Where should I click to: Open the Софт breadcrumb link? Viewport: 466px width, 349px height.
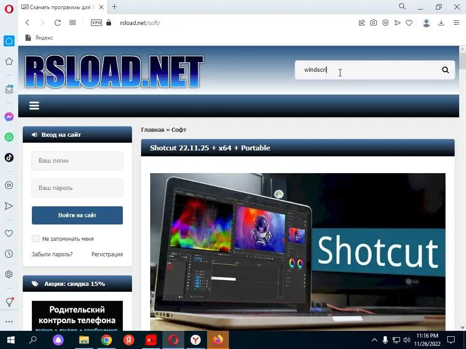tap(178, 130)
